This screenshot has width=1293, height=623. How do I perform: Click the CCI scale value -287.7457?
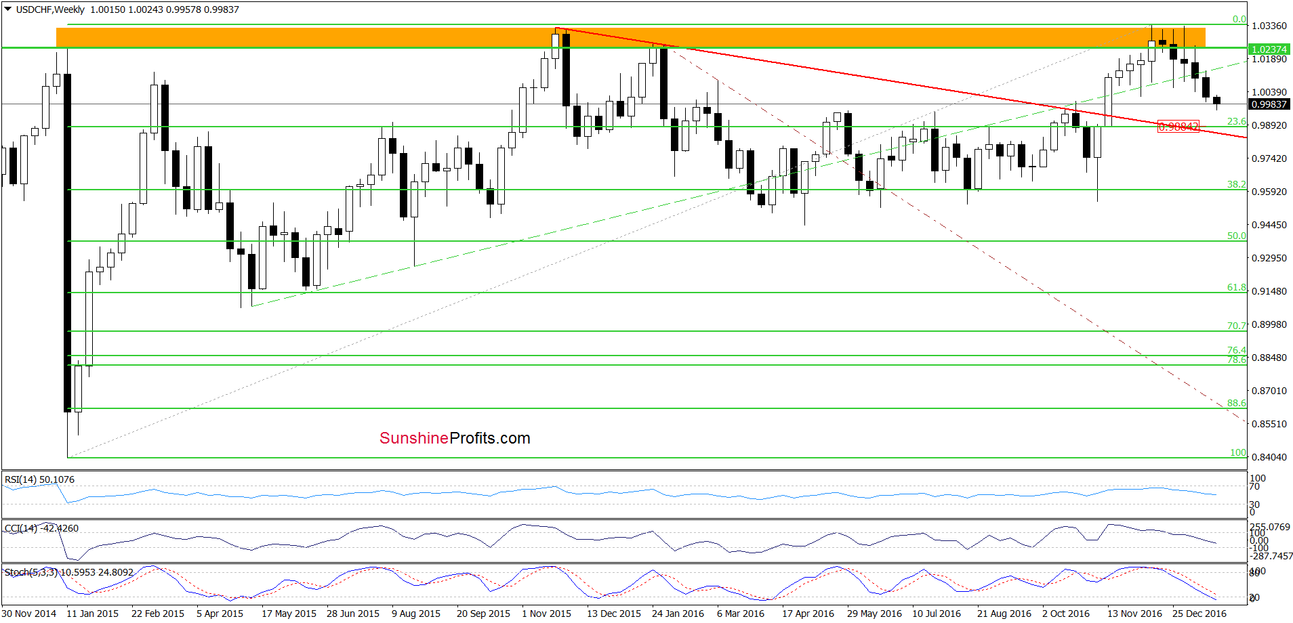[1272, 556]
